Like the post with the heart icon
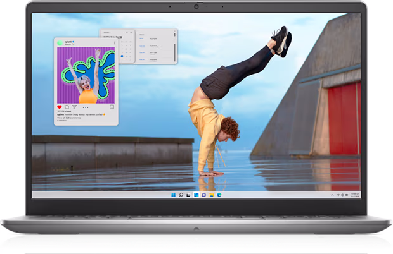 click(x=60, y=107)
